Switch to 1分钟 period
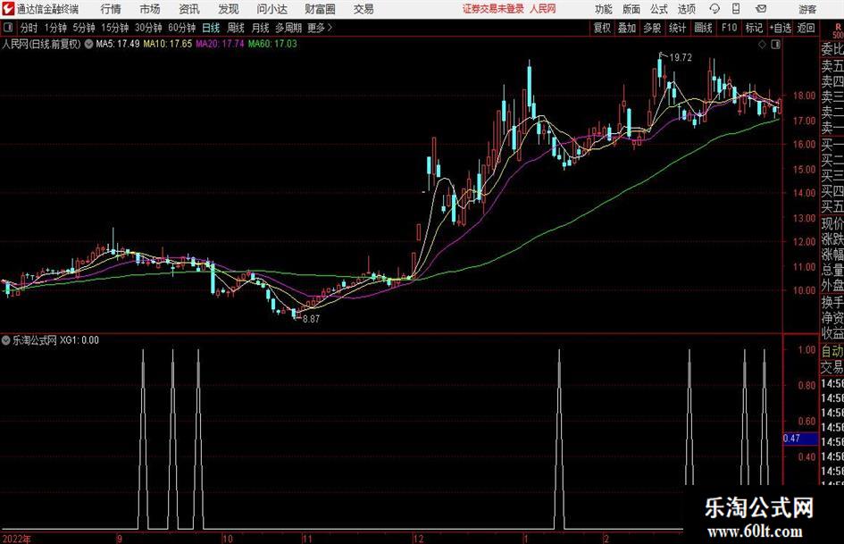844x544 pixels. (55, 28)
